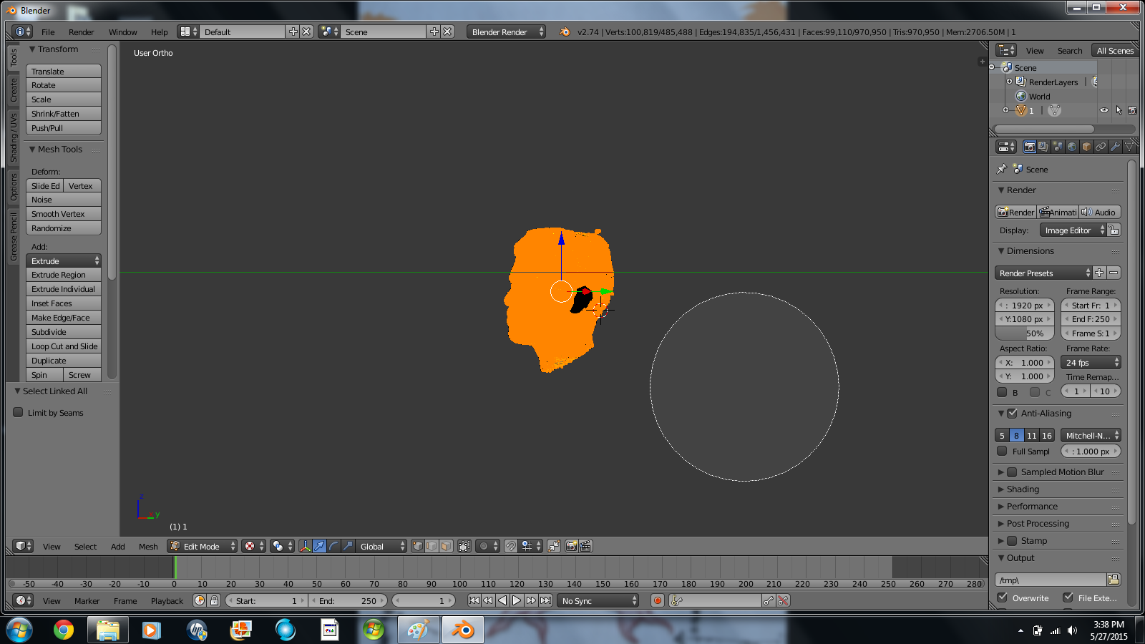Toggle the 3D manipulator widget icon

(x=306, y=546)
